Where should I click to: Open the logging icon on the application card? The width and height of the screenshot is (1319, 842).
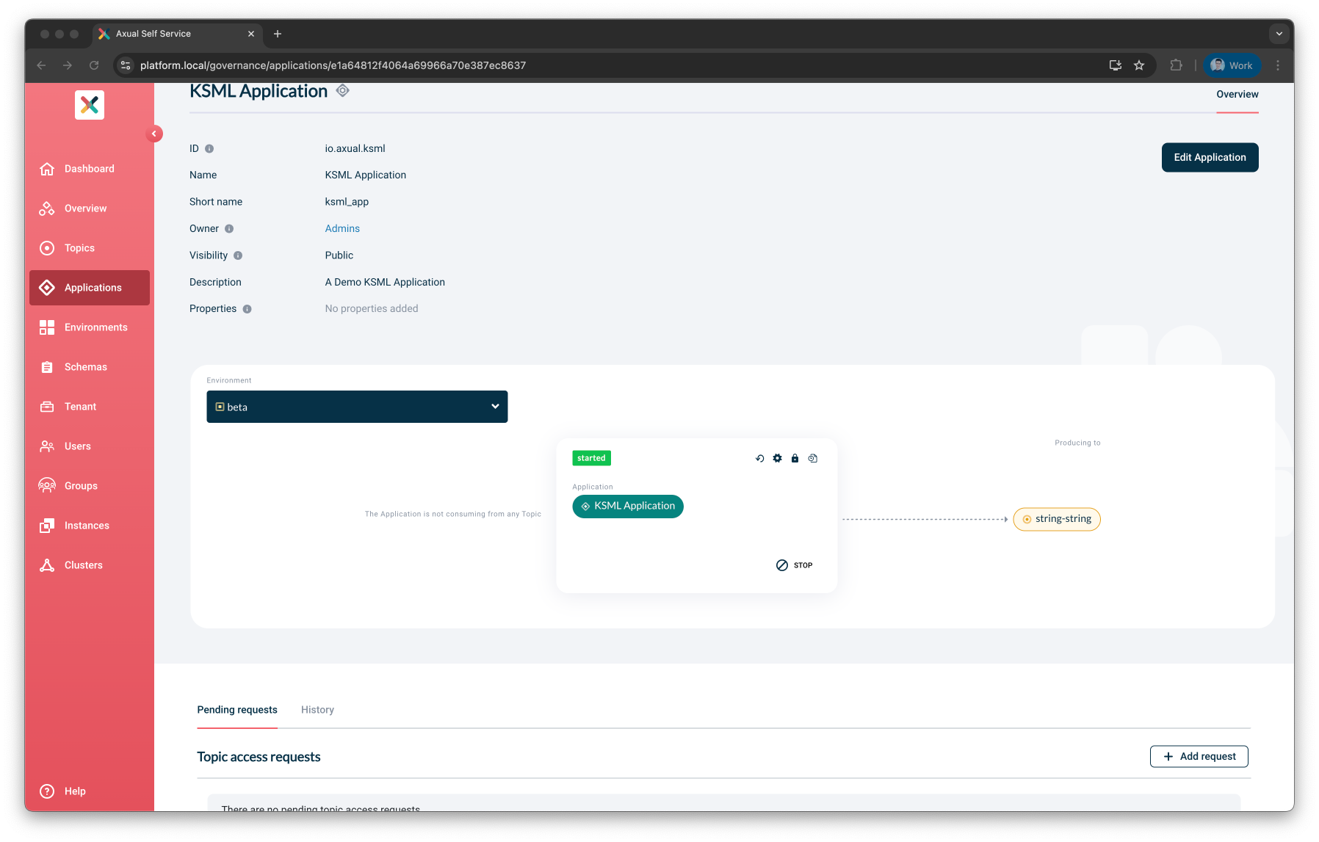(813, 458)
